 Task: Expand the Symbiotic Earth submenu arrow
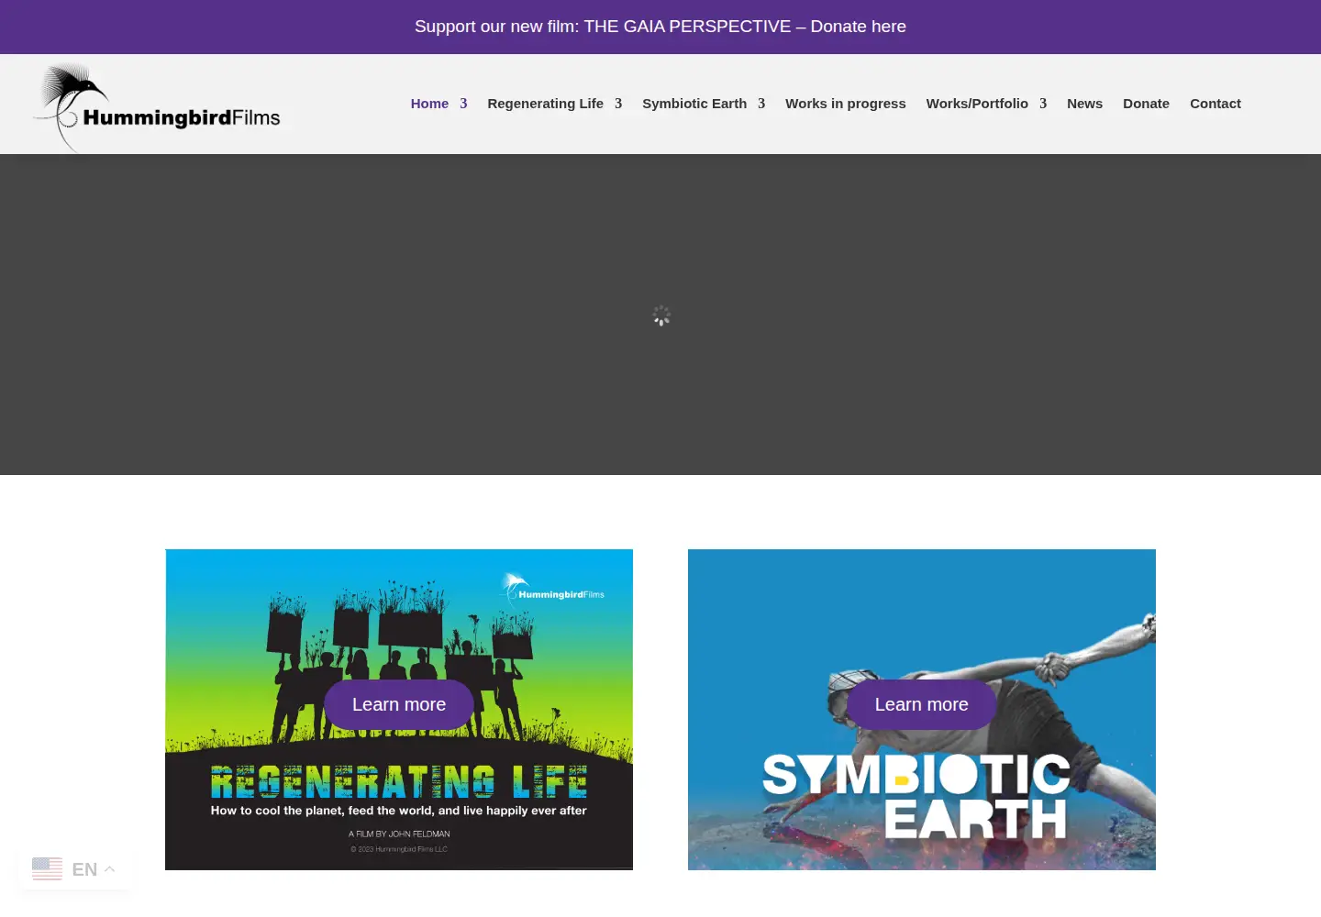761,104
